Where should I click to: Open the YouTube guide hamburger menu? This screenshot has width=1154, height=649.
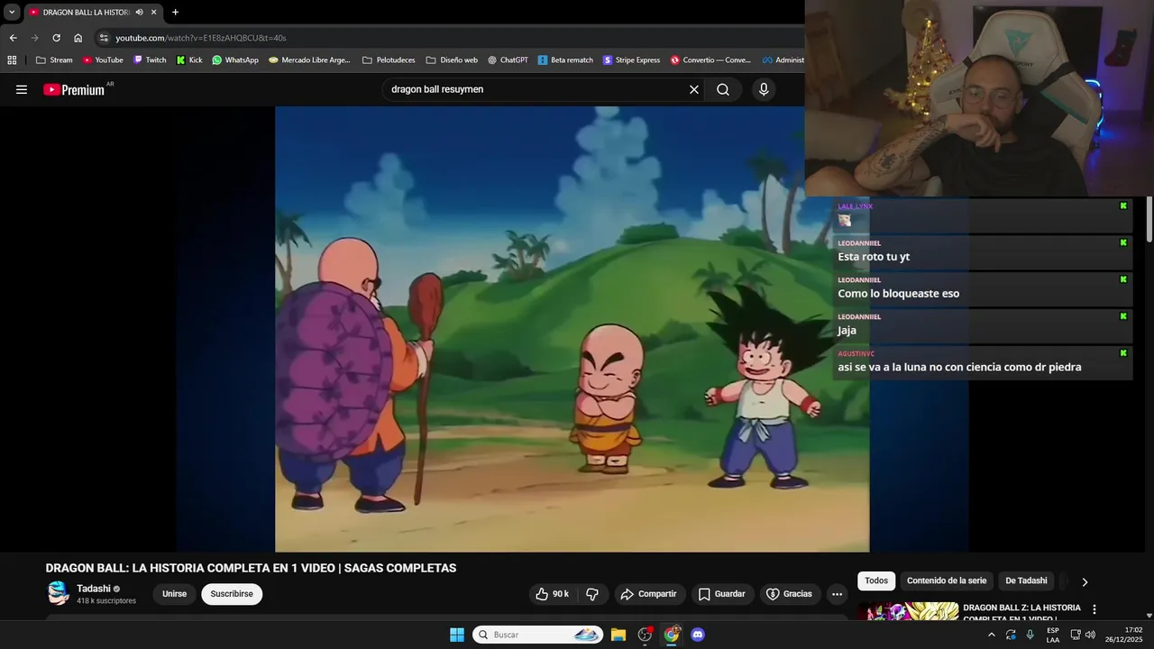[22, 89]
